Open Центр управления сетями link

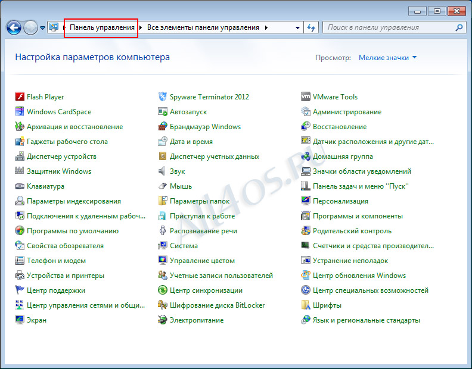(x=86, y=305)
